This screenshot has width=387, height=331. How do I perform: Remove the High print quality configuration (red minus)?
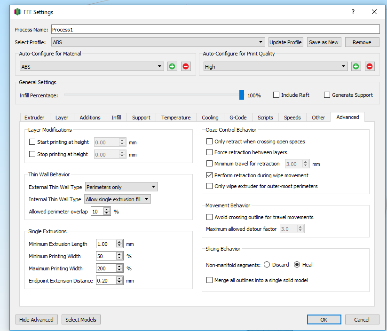(370, 66)
